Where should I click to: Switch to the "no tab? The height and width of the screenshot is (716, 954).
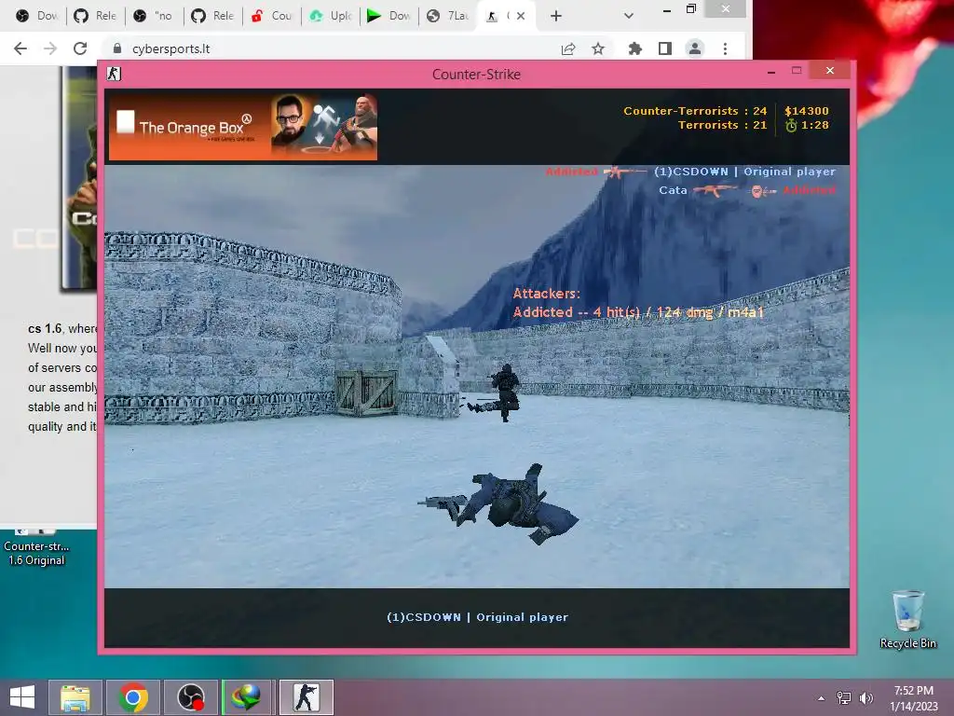pos(154,16)
